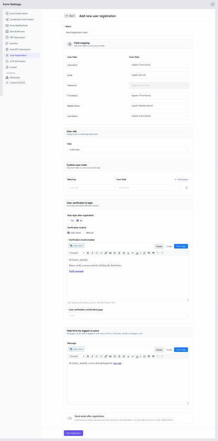The width and height of the screenshot is (218, 441).
Task: Enable Send email after registration switch
Action: coord(69,418)
